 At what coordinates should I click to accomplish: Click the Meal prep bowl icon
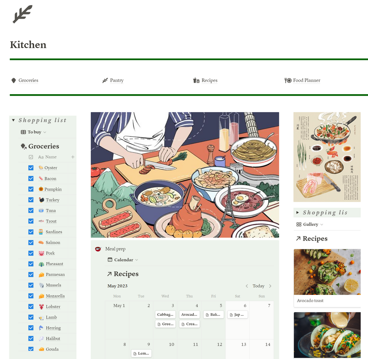point(98,249)
